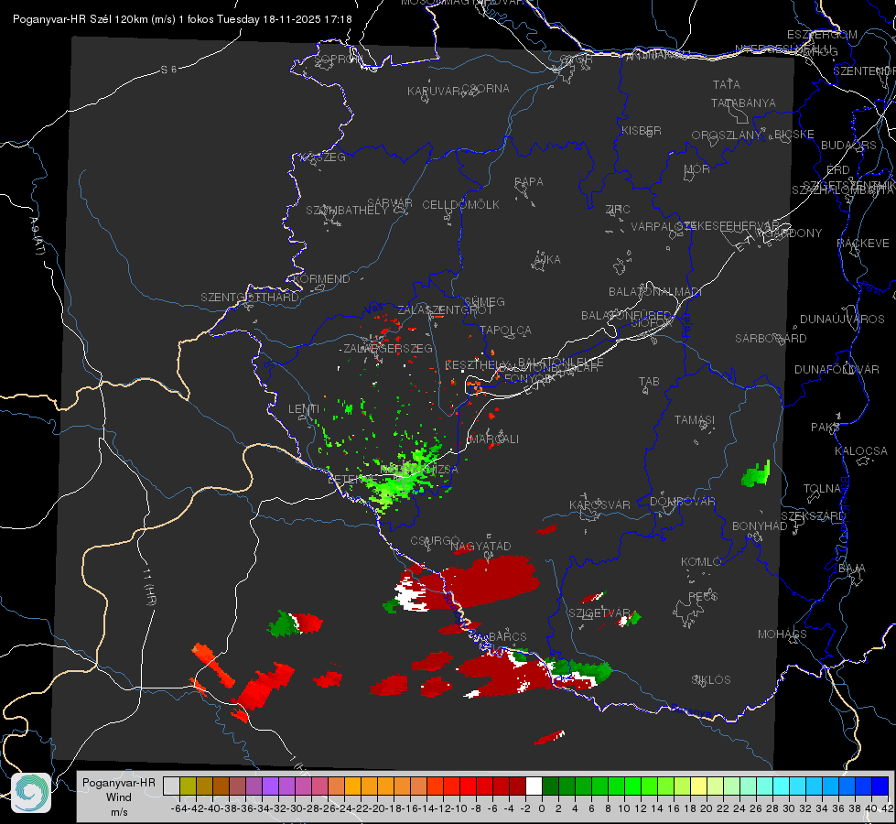Image resolution: width=896 pixels, height=824 pixels.
Task: Click the TAMÁSI city label
Action: (695, 419)
